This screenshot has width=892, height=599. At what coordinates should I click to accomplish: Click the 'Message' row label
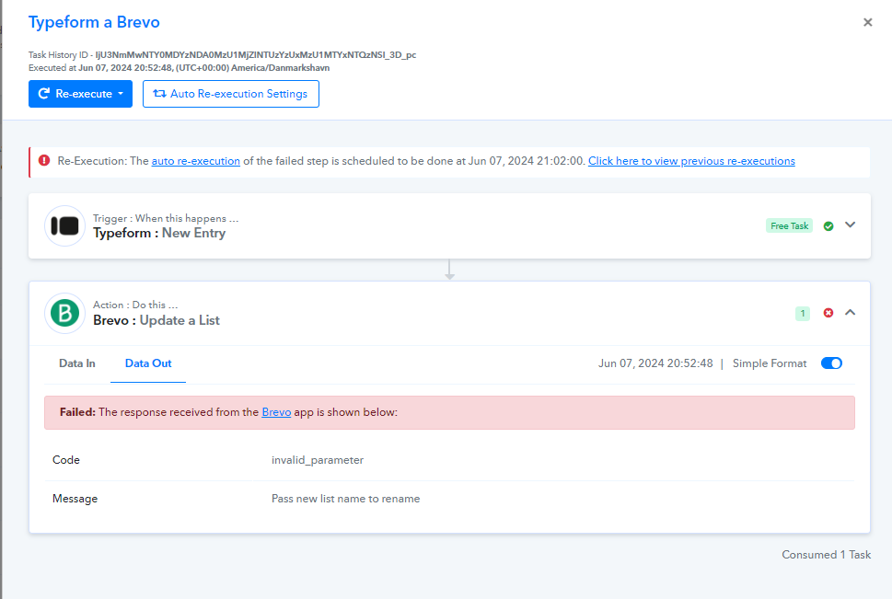click(x=75, y=499)
